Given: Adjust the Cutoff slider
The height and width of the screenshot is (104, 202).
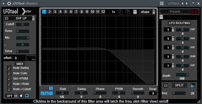Looking at the screenshot, I should pos(23,24).
